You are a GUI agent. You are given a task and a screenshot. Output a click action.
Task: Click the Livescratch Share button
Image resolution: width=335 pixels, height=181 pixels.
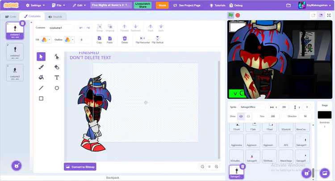(143, 5)
